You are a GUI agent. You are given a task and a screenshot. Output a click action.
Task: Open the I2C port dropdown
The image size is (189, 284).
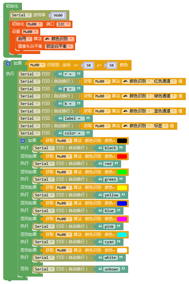click(x=63, y=24)
